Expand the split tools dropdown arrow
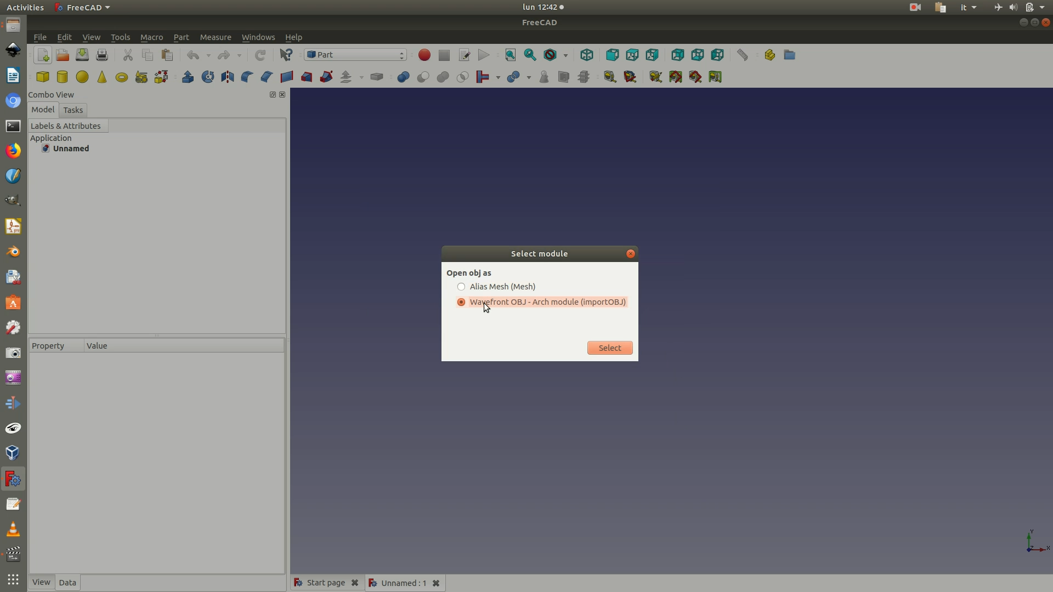The image size is (1053, 592). [529, 77]
